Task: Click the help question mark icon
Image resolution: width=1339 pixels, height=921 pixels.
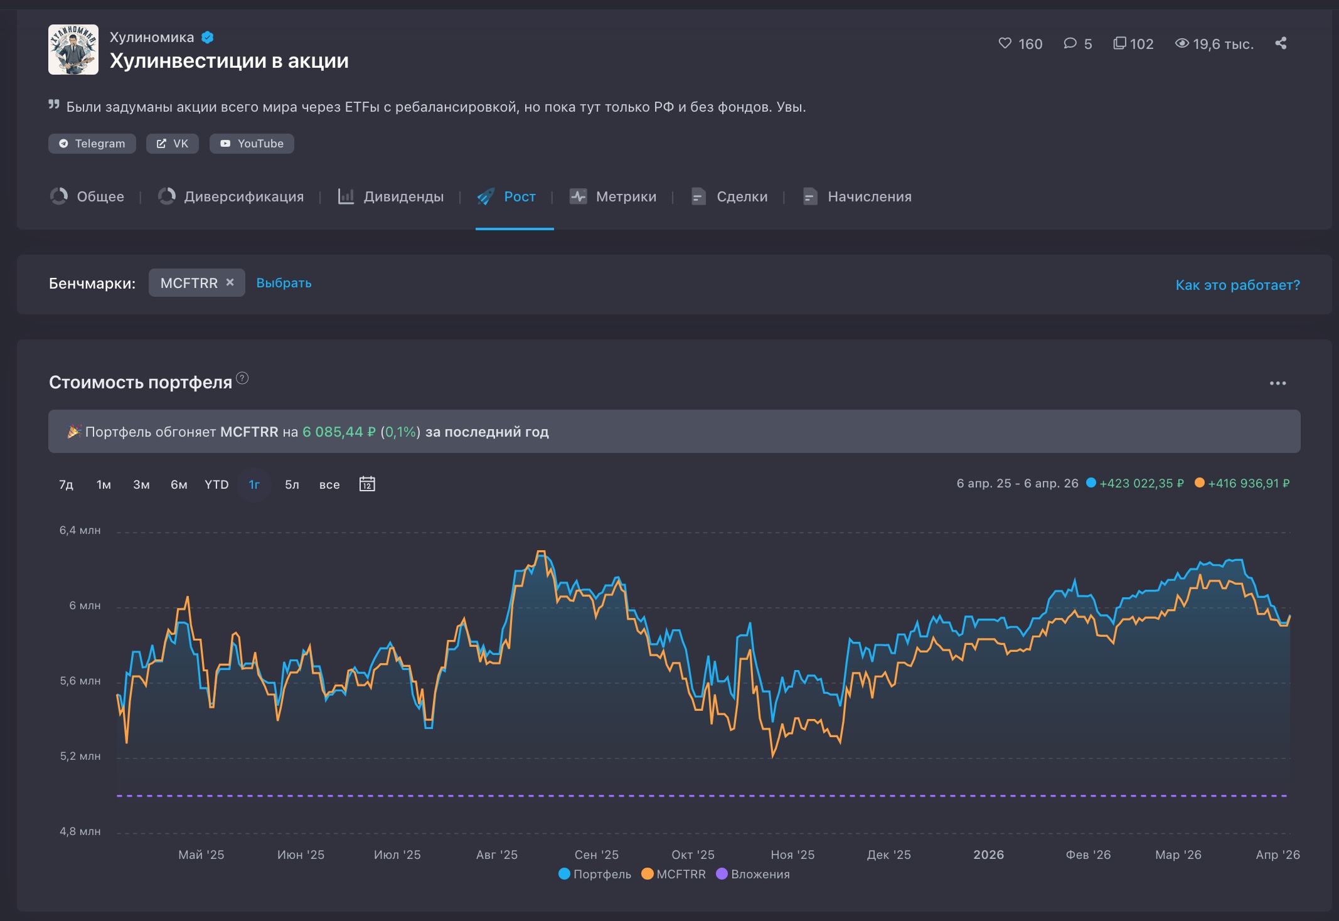Action: tap(242, 378)
